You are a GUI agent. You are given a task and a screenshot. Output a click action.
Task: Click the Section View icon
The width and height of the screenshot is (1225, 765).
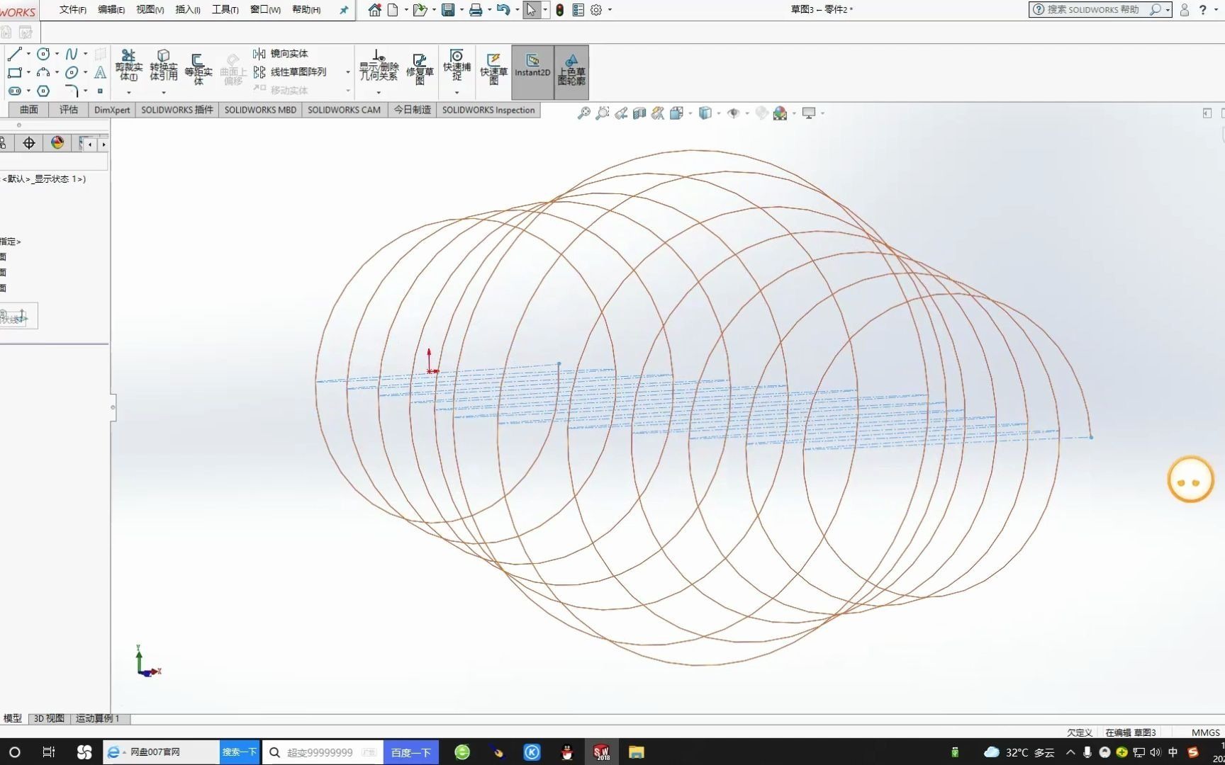pyautogui.click(x=639, y=113)
